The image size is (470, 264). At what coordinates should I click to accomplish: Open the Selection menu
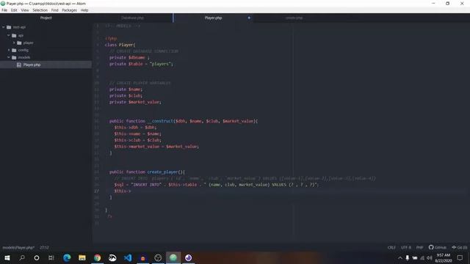(x=40, y=10)
